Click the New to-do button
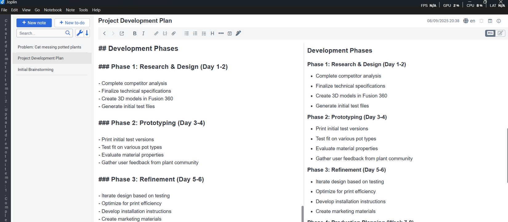 pos(72,23)
